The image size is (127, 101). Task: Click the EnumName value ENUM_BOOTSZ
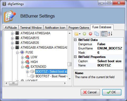pyautogui.click(x=110, y=48)
